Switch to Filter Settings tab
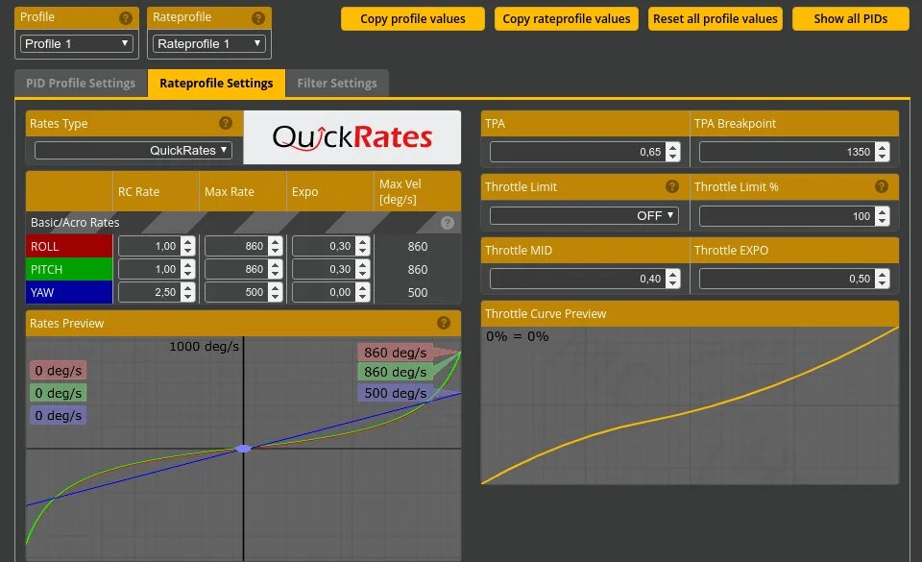 (x=337, y=83)
